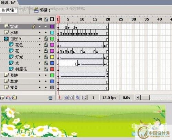Click the current frame number field
Viewport: 172px width, 140px height.
93,98
